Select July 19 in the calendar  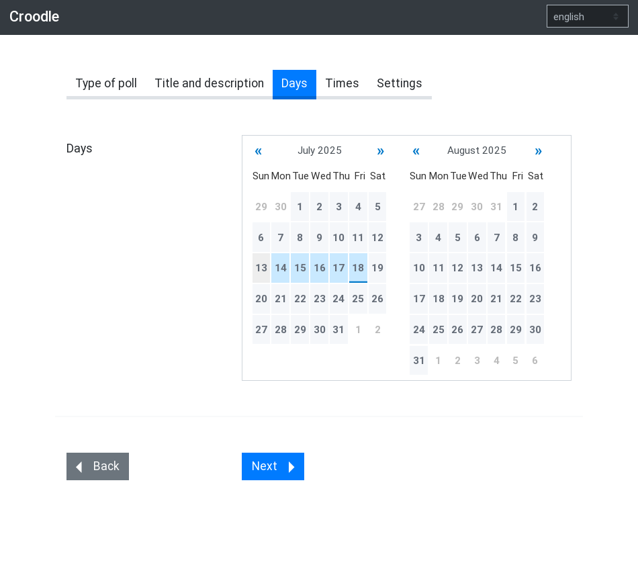[377, 268]
